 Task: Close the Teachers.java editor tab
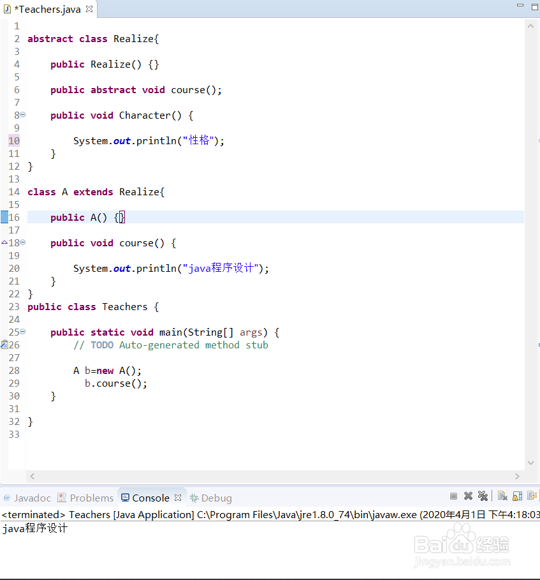[89, 9]
